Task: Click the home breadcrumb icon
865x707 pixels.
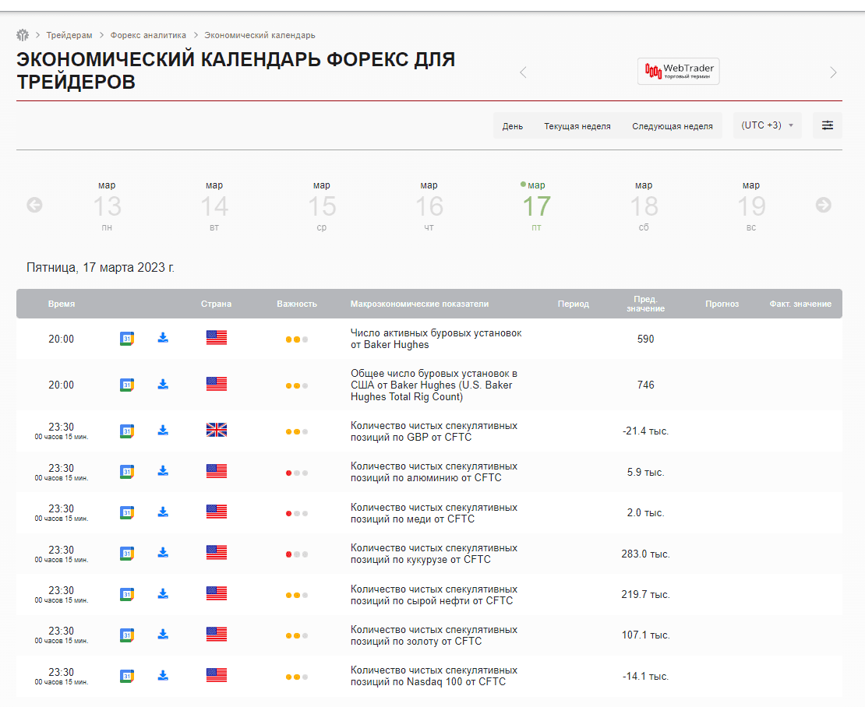Action: click(23, 35)
